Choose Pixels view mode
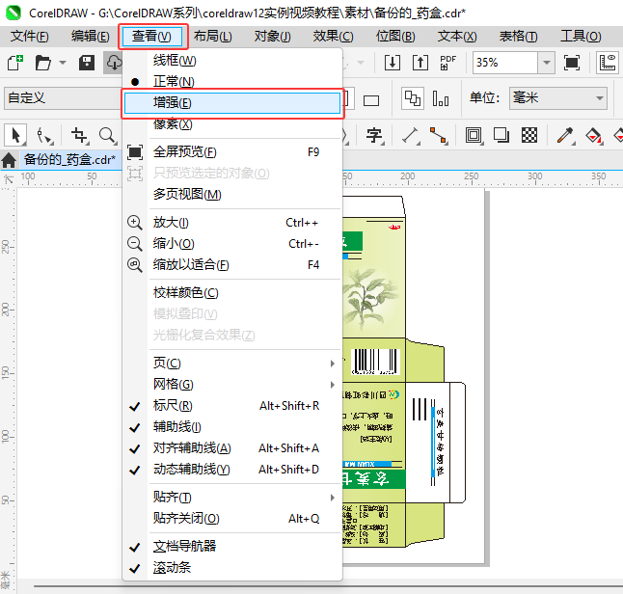 232,124
